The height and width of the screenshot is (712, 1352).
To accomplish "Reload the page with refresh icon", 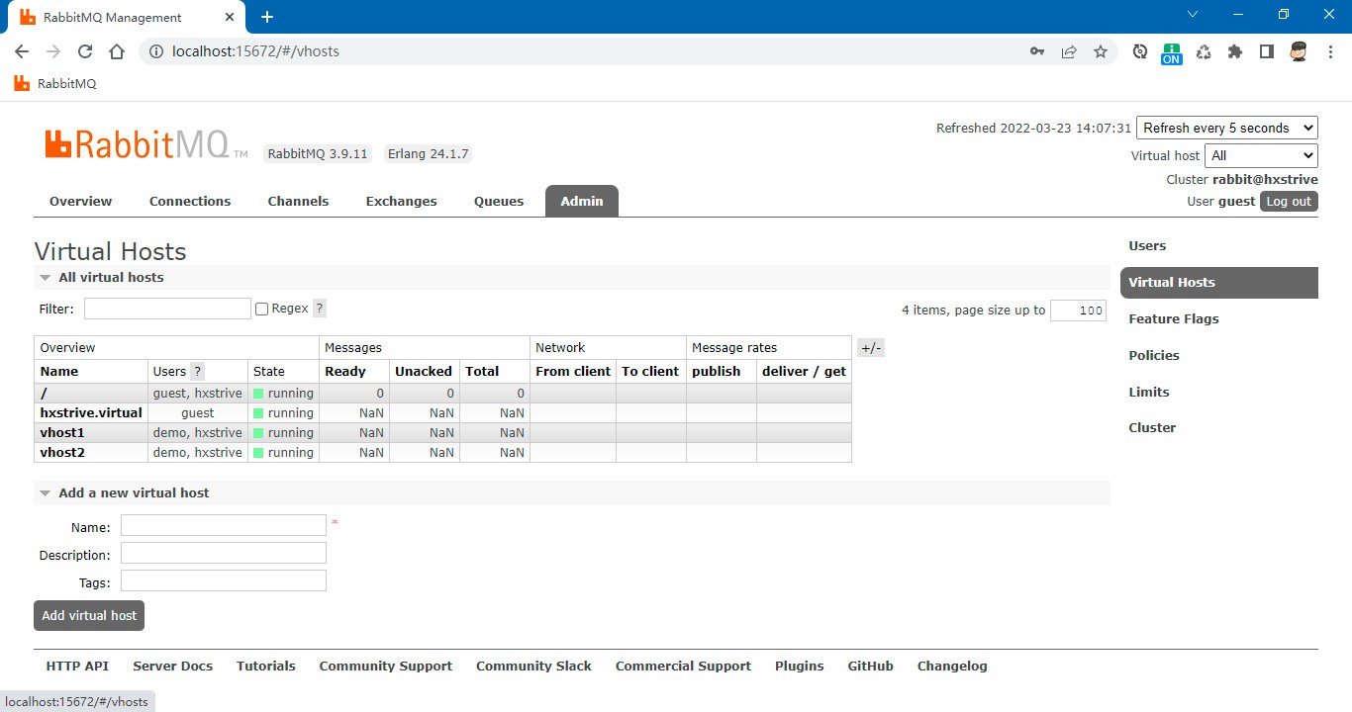I will (x=85, y=51).
